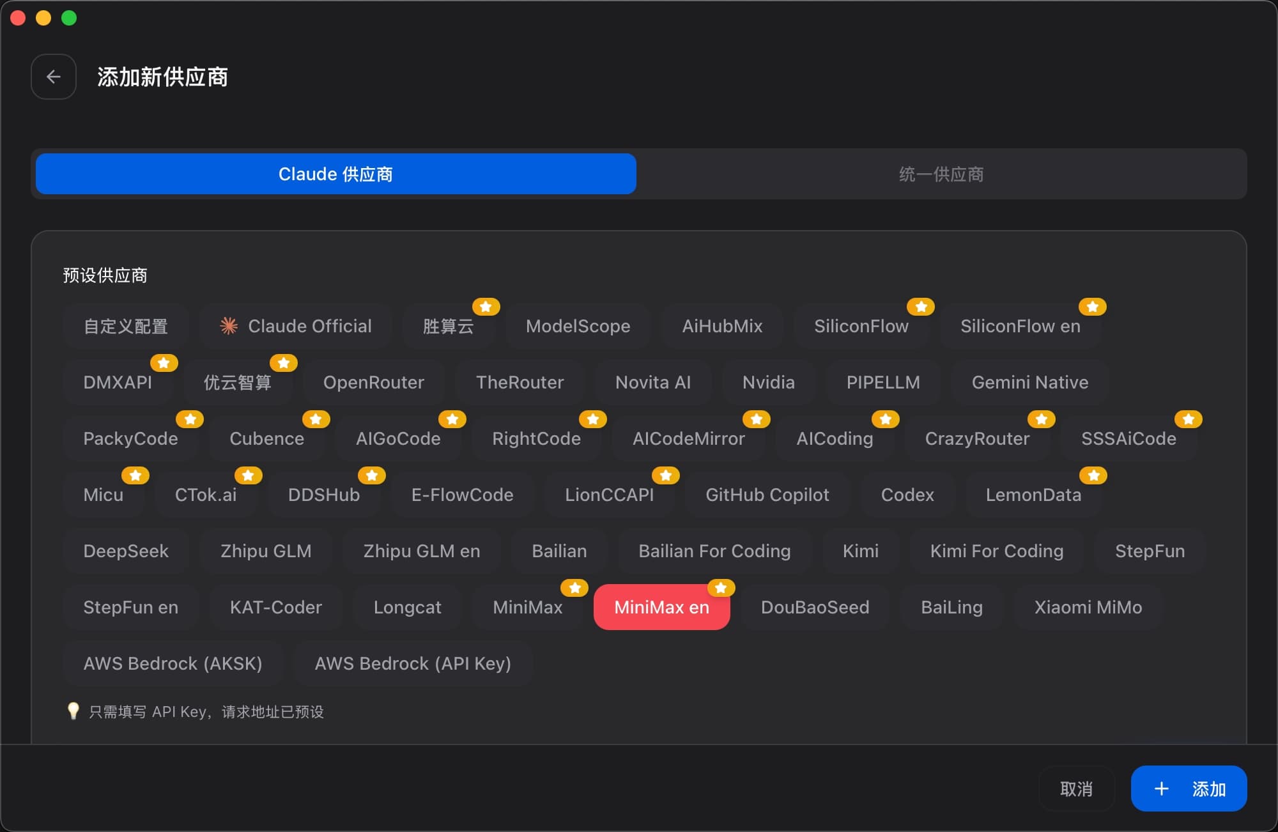Select GitHub Copilot provider
The width and height of the screenshot is (1278, 832).
click(x=767, y=495)
